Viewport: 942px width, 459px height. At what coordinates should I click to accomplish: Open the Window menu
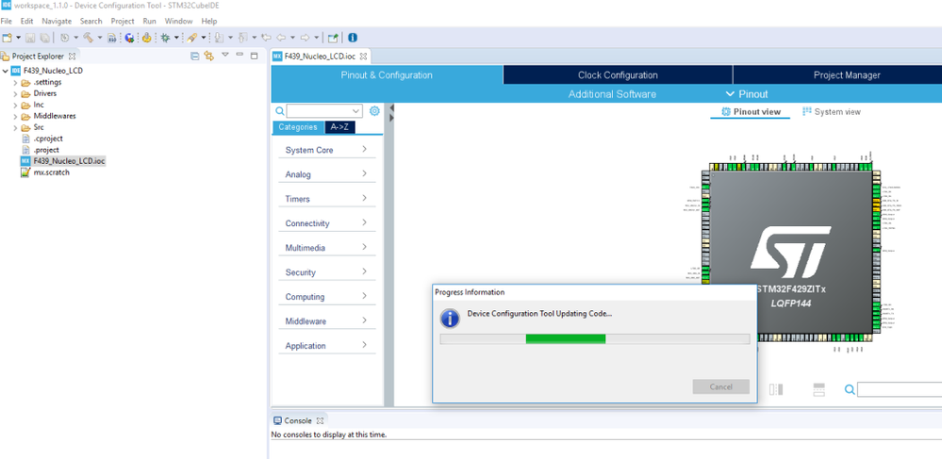(x=178, y=21)
